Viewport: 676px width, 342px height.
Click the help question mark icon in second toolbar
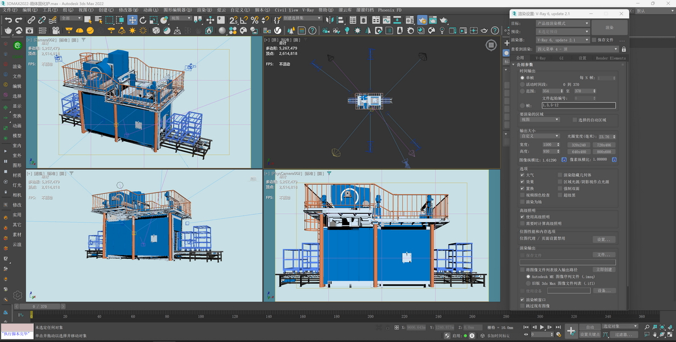coord(312,30)
